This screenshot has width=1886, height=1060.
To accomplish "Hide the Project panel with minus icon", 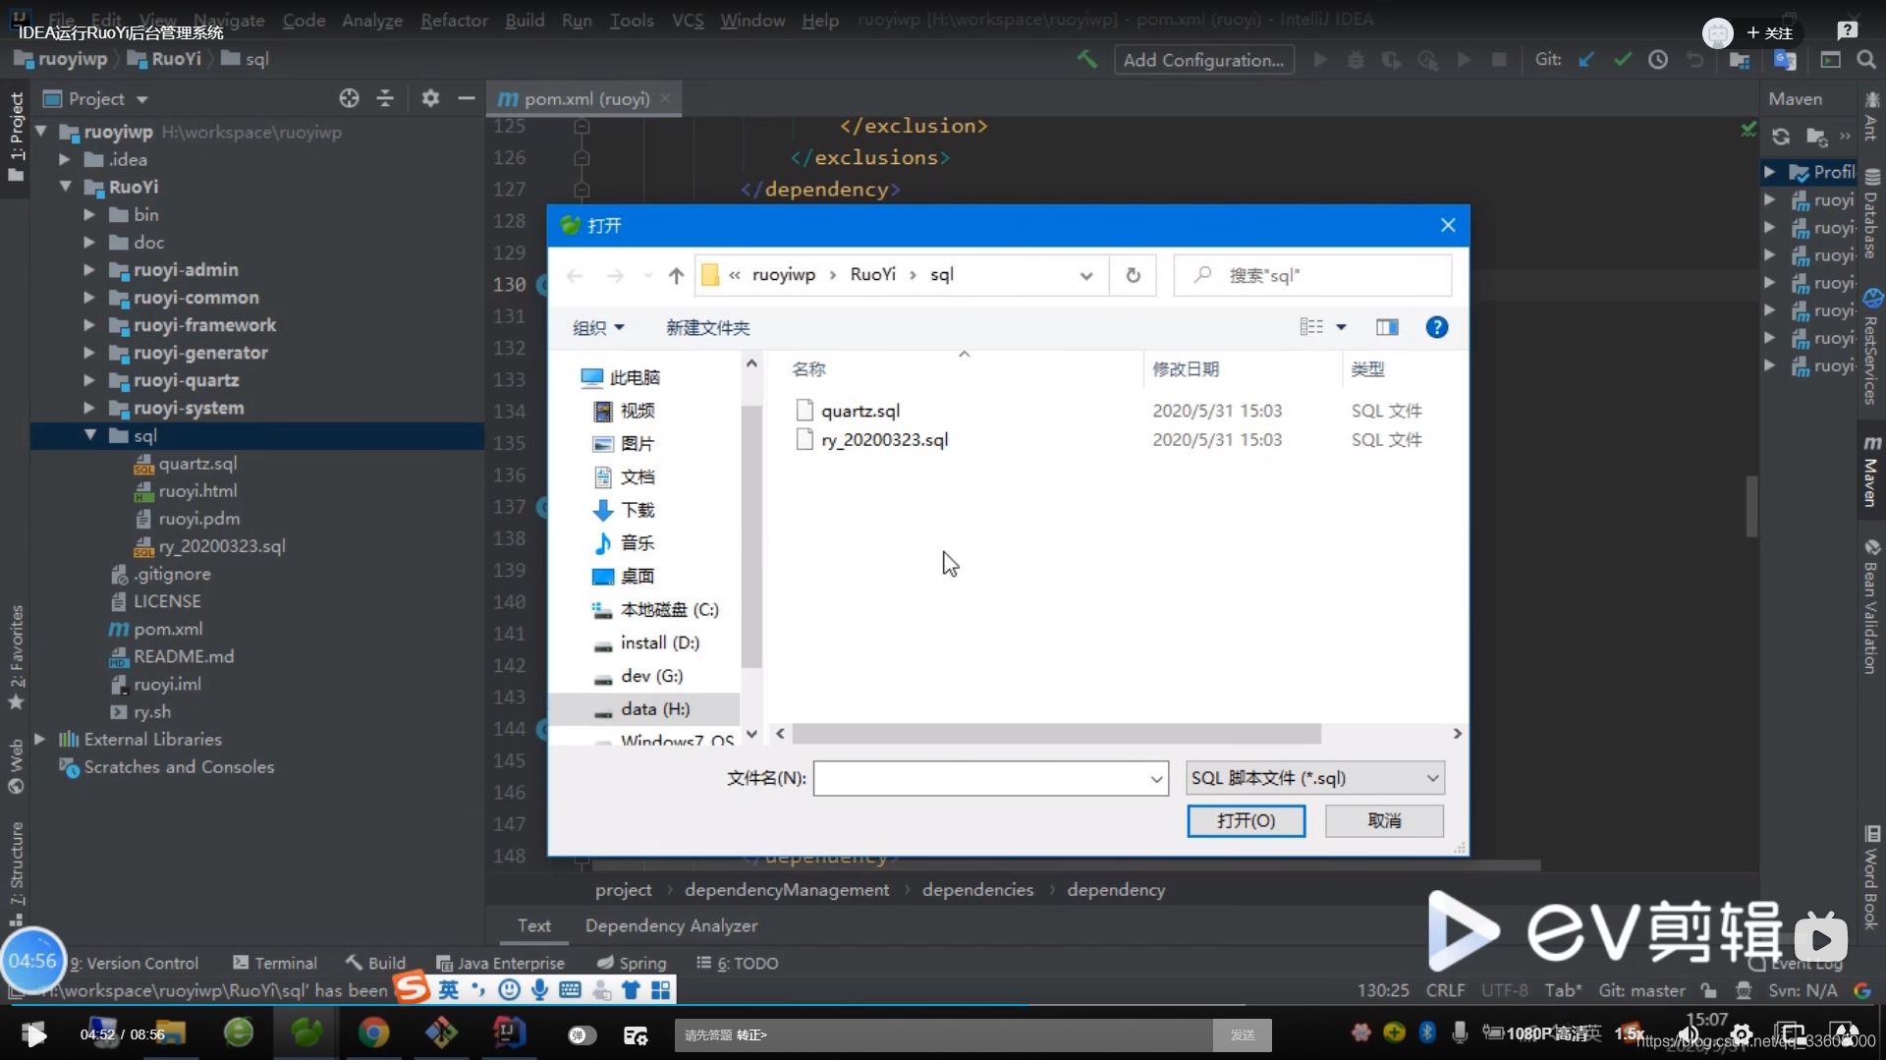I will [467, 98].
